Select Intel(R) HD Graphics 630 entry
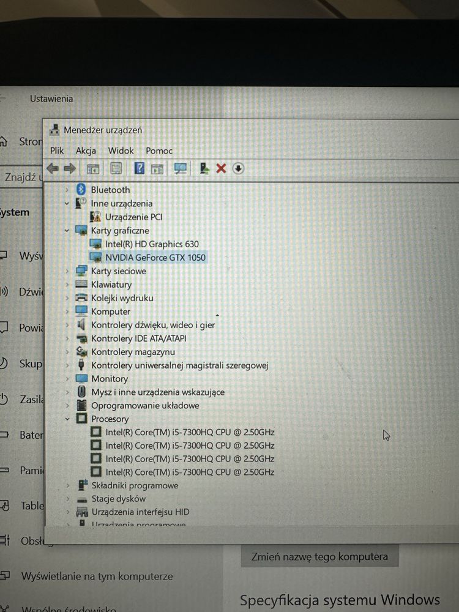This screenshot has width=459, height=612. (152, 244)
